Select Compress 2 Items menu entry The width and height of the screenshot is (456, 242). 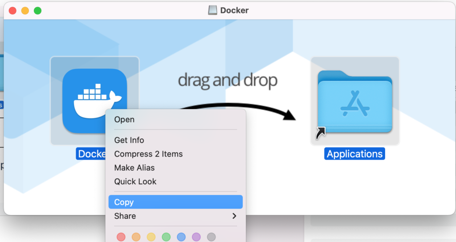pyautogui.click(x=148, y=154)
